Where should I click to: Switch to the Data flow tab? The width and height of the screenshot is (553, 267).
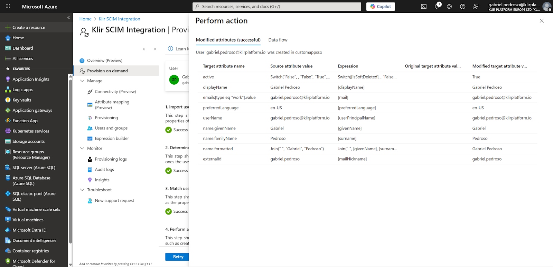[278, 40]
